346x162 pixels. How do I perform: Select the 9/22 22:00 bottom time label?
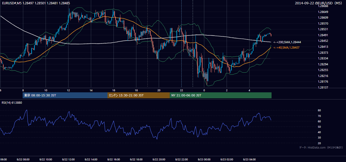[x=182, y=160]
